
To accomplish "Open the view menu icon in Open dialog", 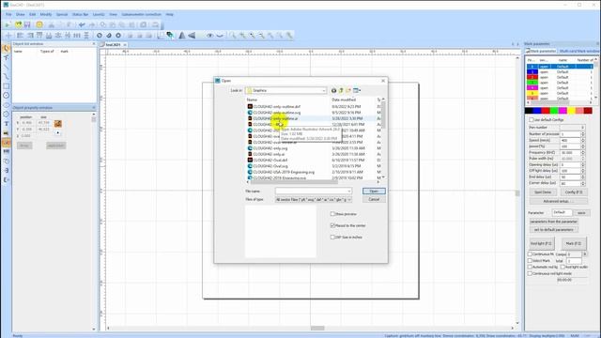I will (357, 90).
